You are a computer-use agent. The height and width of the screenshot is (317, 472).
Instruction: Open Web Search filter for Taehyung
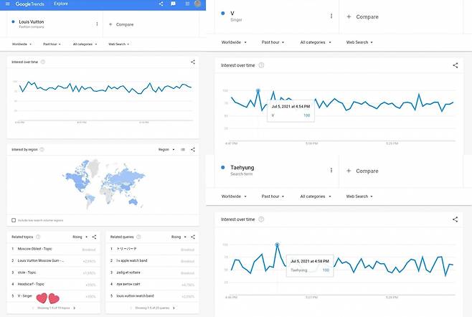click(x=359, y=196)
